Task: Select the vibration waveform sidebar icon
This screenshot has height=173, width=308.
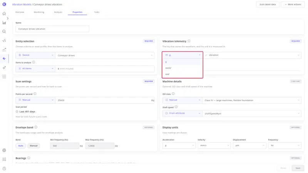Action: [x=4, y=58]
